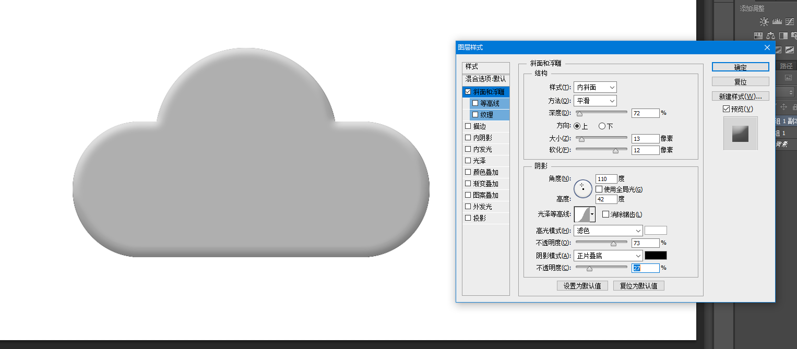Click the 高度 value field 42

coord(606,199)
